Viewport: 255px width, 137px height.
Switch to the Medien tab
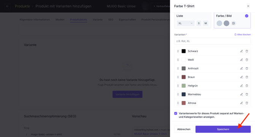pyautogui.click(x=60, y=20)
